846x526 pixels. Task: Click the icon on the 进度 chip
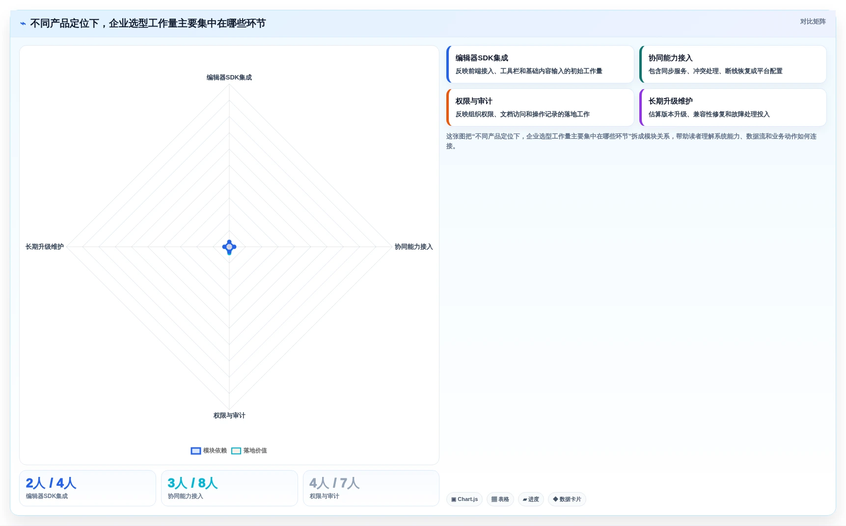(x=525, y=500)
